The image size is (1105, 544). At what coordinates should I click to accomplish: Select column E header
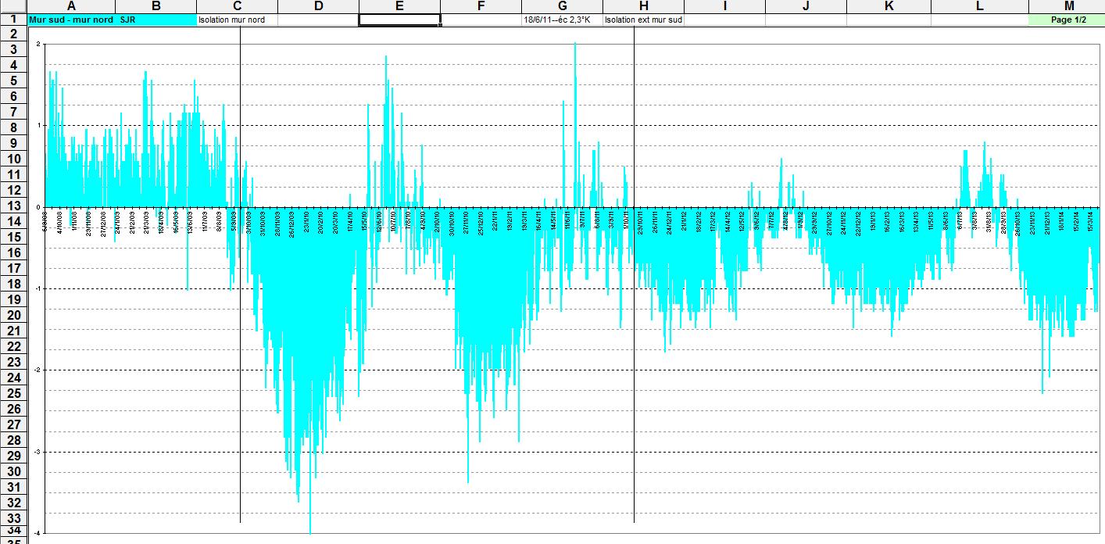[x=399, y=6]
